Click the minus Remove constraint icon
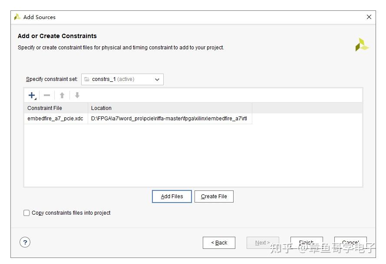Viewport: 386px width, 264px height. coord(47,95)
